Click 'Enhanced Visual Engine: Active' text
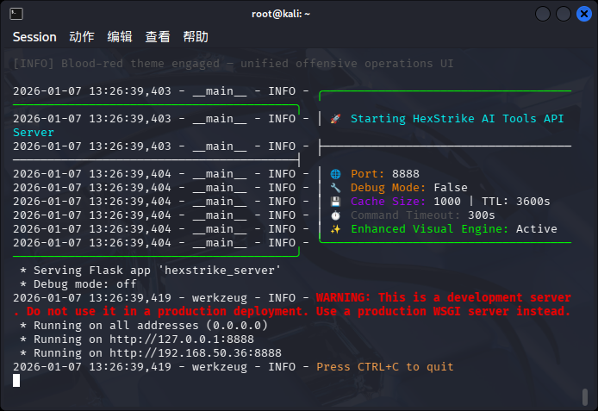This screenshot has width=598, height=411. point(454,229)
